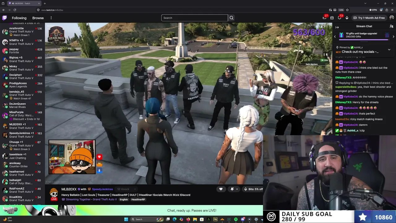Toggle the browser VPN button
Screen dimensions: 396x223
click(x=373, y=10)
